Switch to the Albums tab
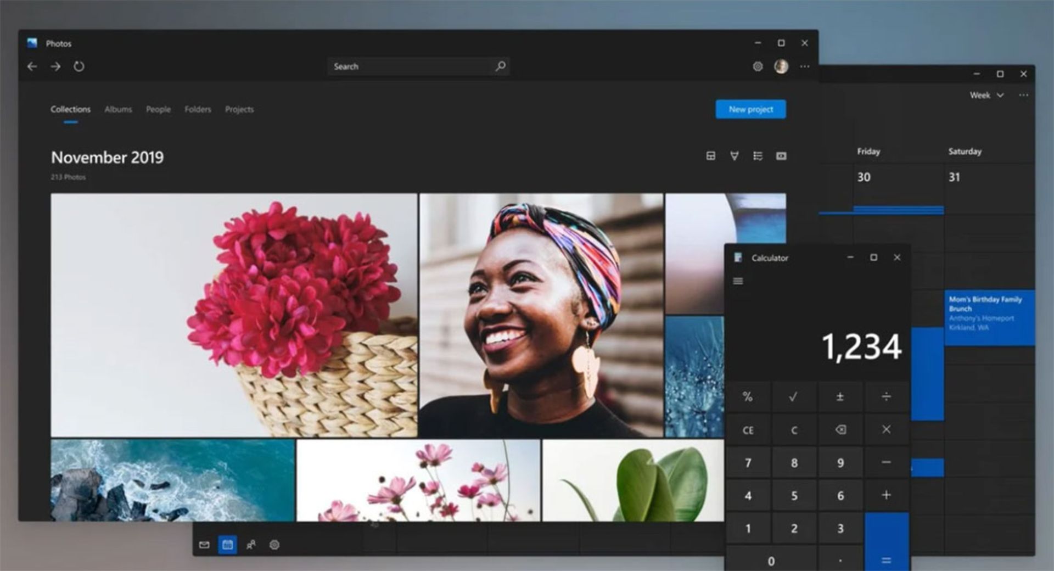The image size is (1054, 571). point(118,109)
